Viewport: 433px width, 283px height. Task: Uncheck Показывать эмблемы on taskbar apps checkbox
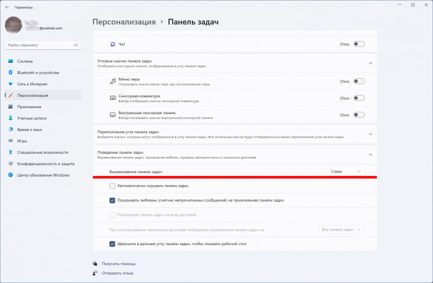tap(112, 201)
